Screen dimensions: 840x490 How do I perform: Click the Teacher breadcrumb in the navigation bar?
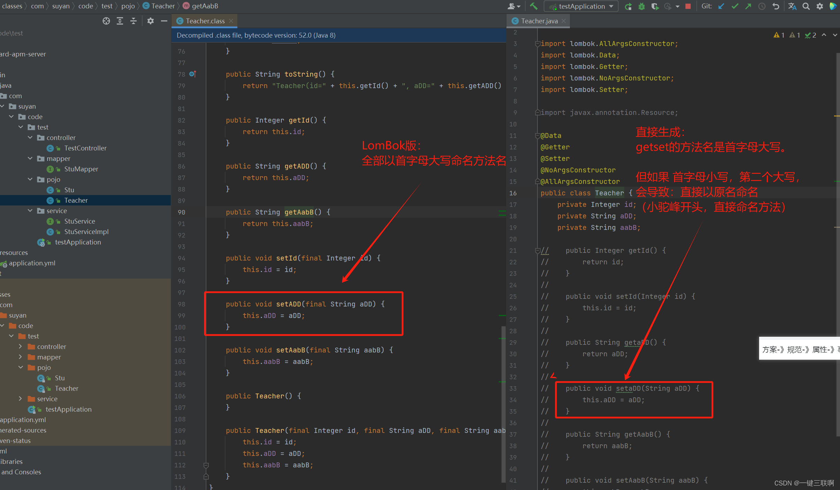(162, 6)
